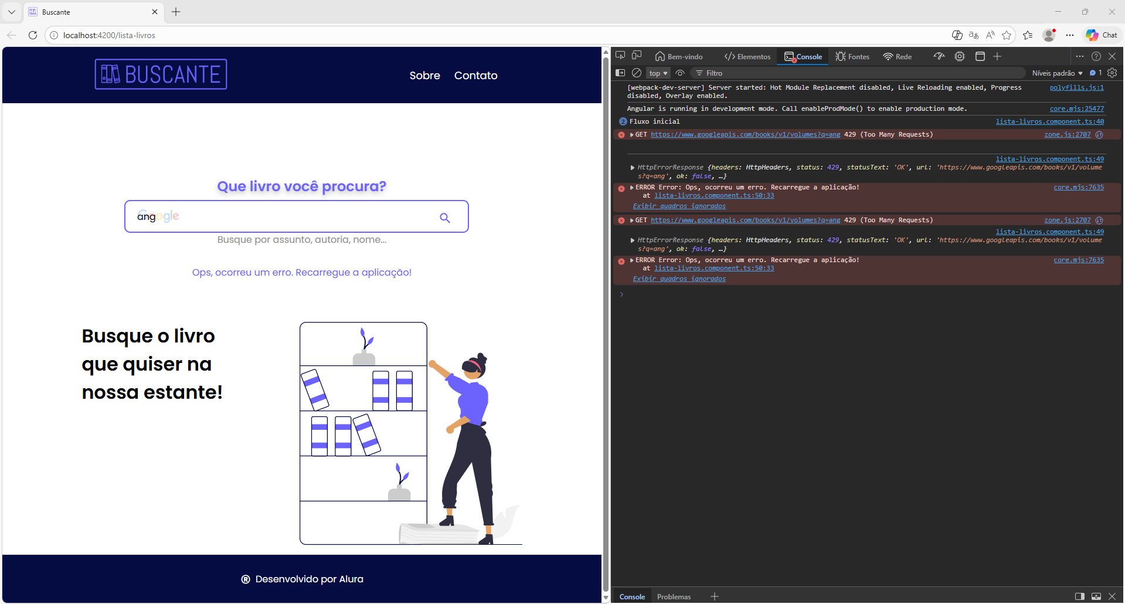Viewport: 1125px width, 604px height.
Task: Add a drawer tool with the plus icon
Action: [715, 596]
